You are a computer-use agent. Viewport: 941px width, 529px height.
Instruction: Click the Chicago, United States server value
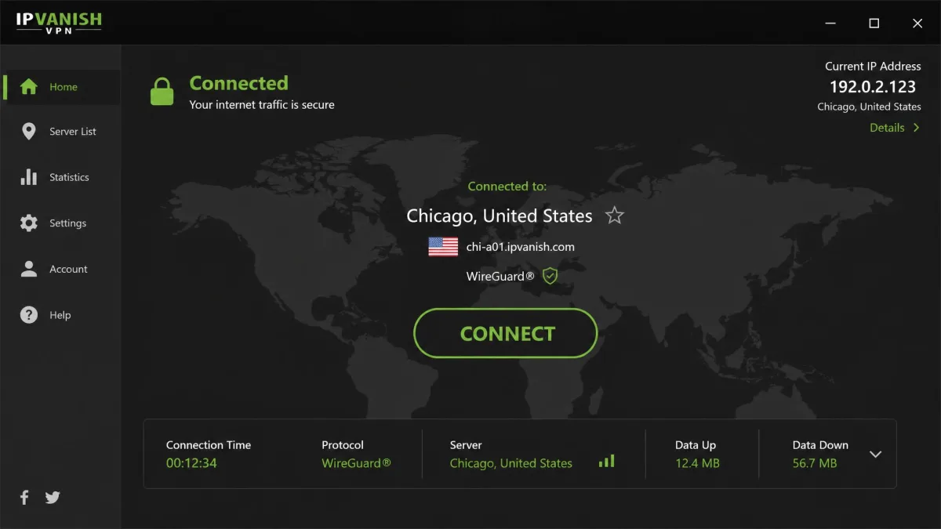tap(511, 463)
